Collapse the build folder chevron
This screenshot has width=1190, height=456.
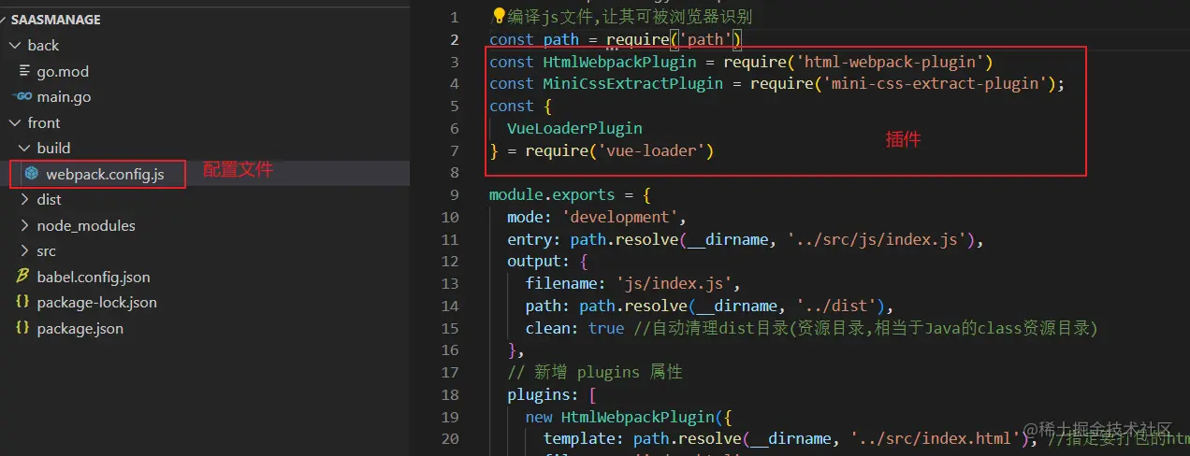(23, 149)
